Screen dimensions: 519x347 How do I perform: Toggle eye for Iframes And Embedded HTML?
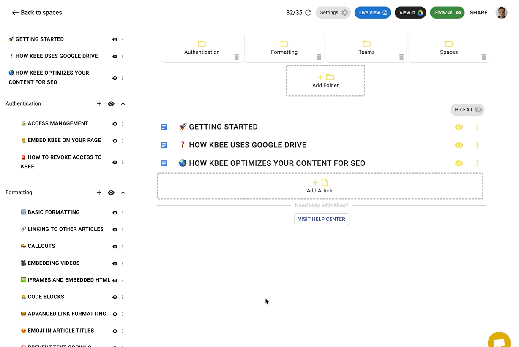click(x=115, y=280)
